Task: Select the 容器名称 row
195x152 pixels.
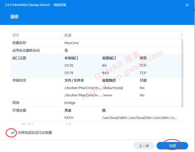Action: click(19, 43)
